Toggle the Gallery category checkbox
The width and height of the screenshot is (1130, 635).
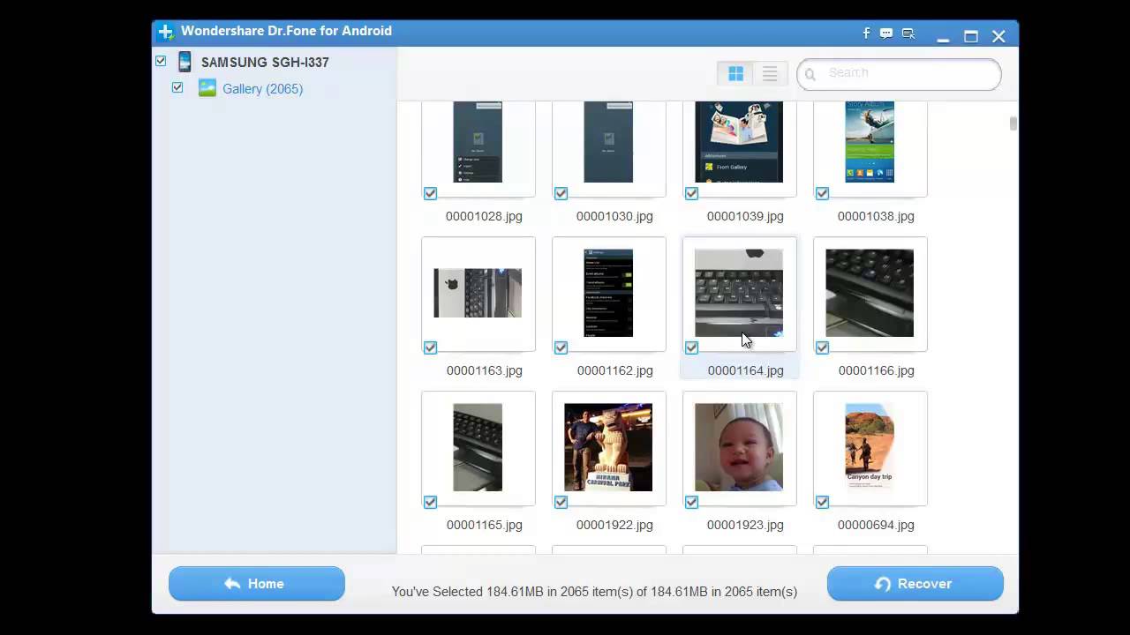tap(177, 87)
